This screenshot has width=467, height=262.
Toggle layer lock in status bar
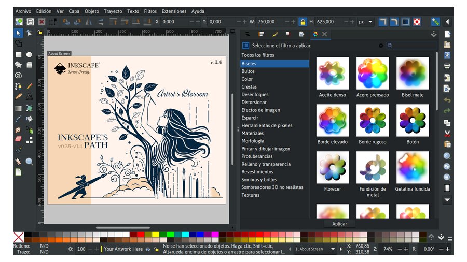(x=156, y=249)
